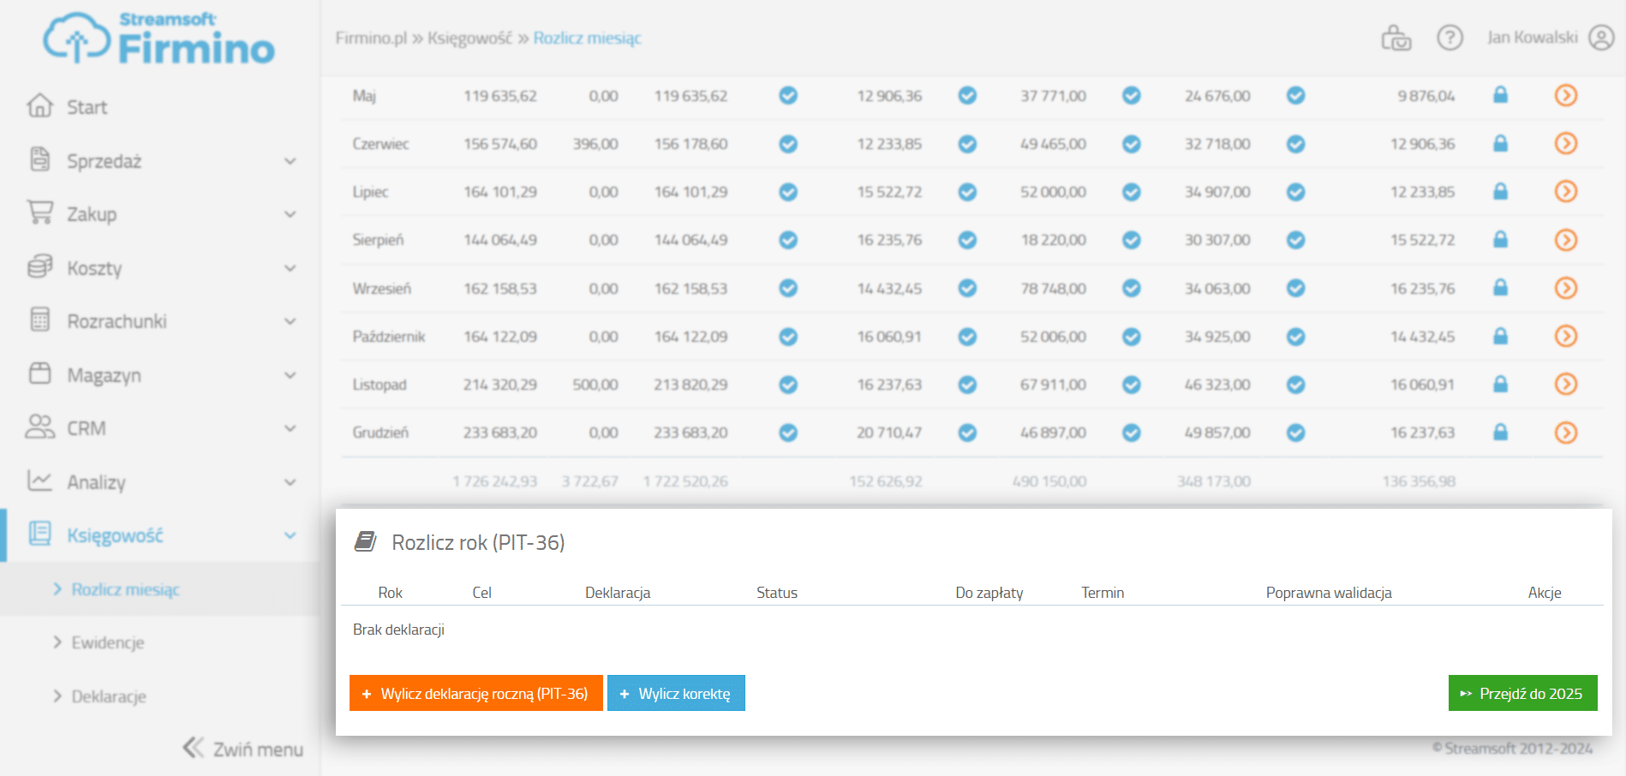Expand the Zakup menu chevron
The image size is (1626, 776).
pyautogui.click(x=290, y=214)
